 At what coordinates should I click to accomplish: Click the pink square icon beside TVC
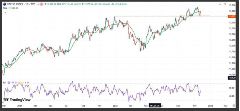click(41, 4)
